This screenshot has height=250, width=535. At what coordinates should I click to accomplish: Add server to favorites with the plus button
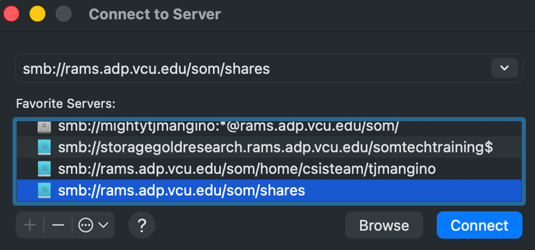coord(30,225)
